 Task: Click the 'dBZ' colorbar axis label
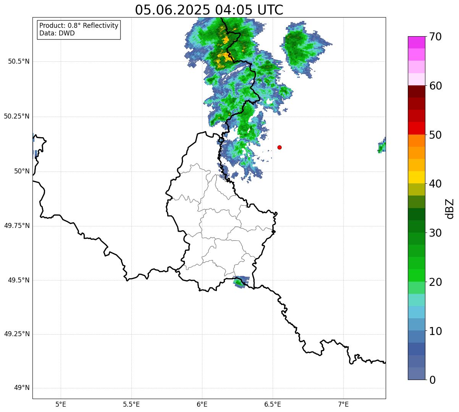(450, 208)
